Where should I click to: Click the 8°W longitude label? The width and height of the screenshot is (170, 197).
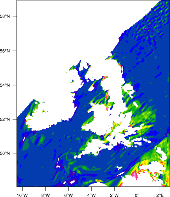46,195
